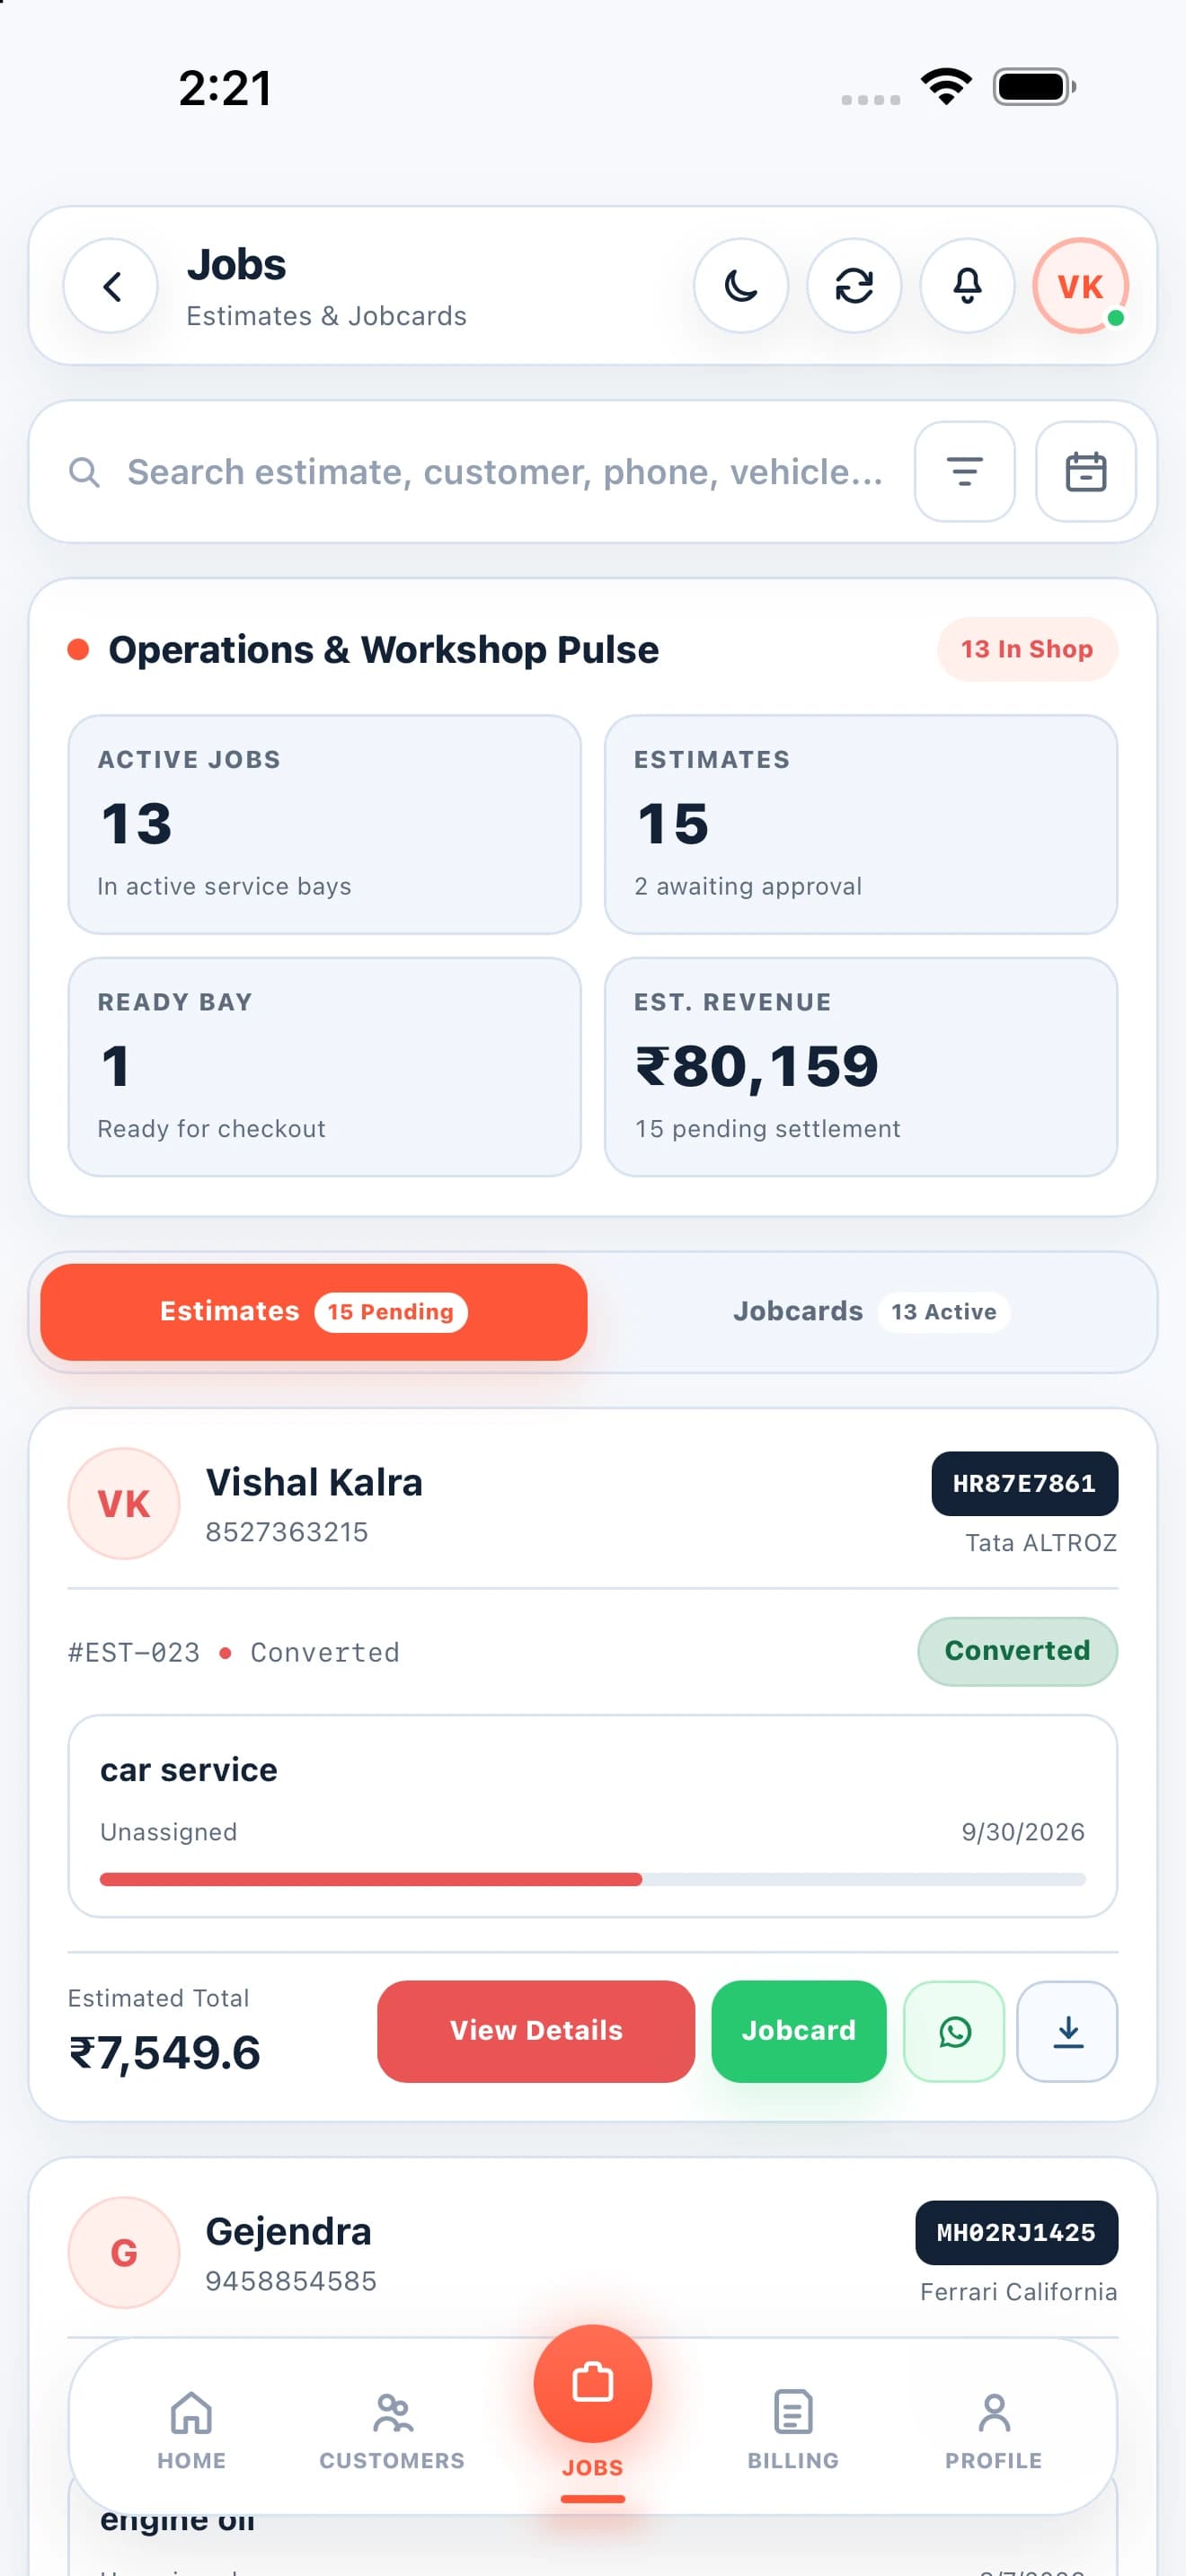Focus the estimate search field

pos(504,472)
